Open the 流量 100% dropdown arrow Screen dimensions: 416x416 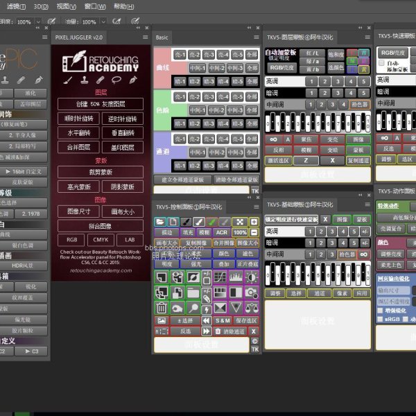[103, 21]
